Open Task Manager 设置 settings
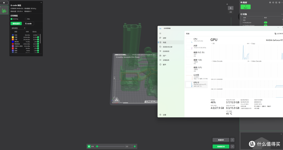283x150 pixels. (171, 115)
